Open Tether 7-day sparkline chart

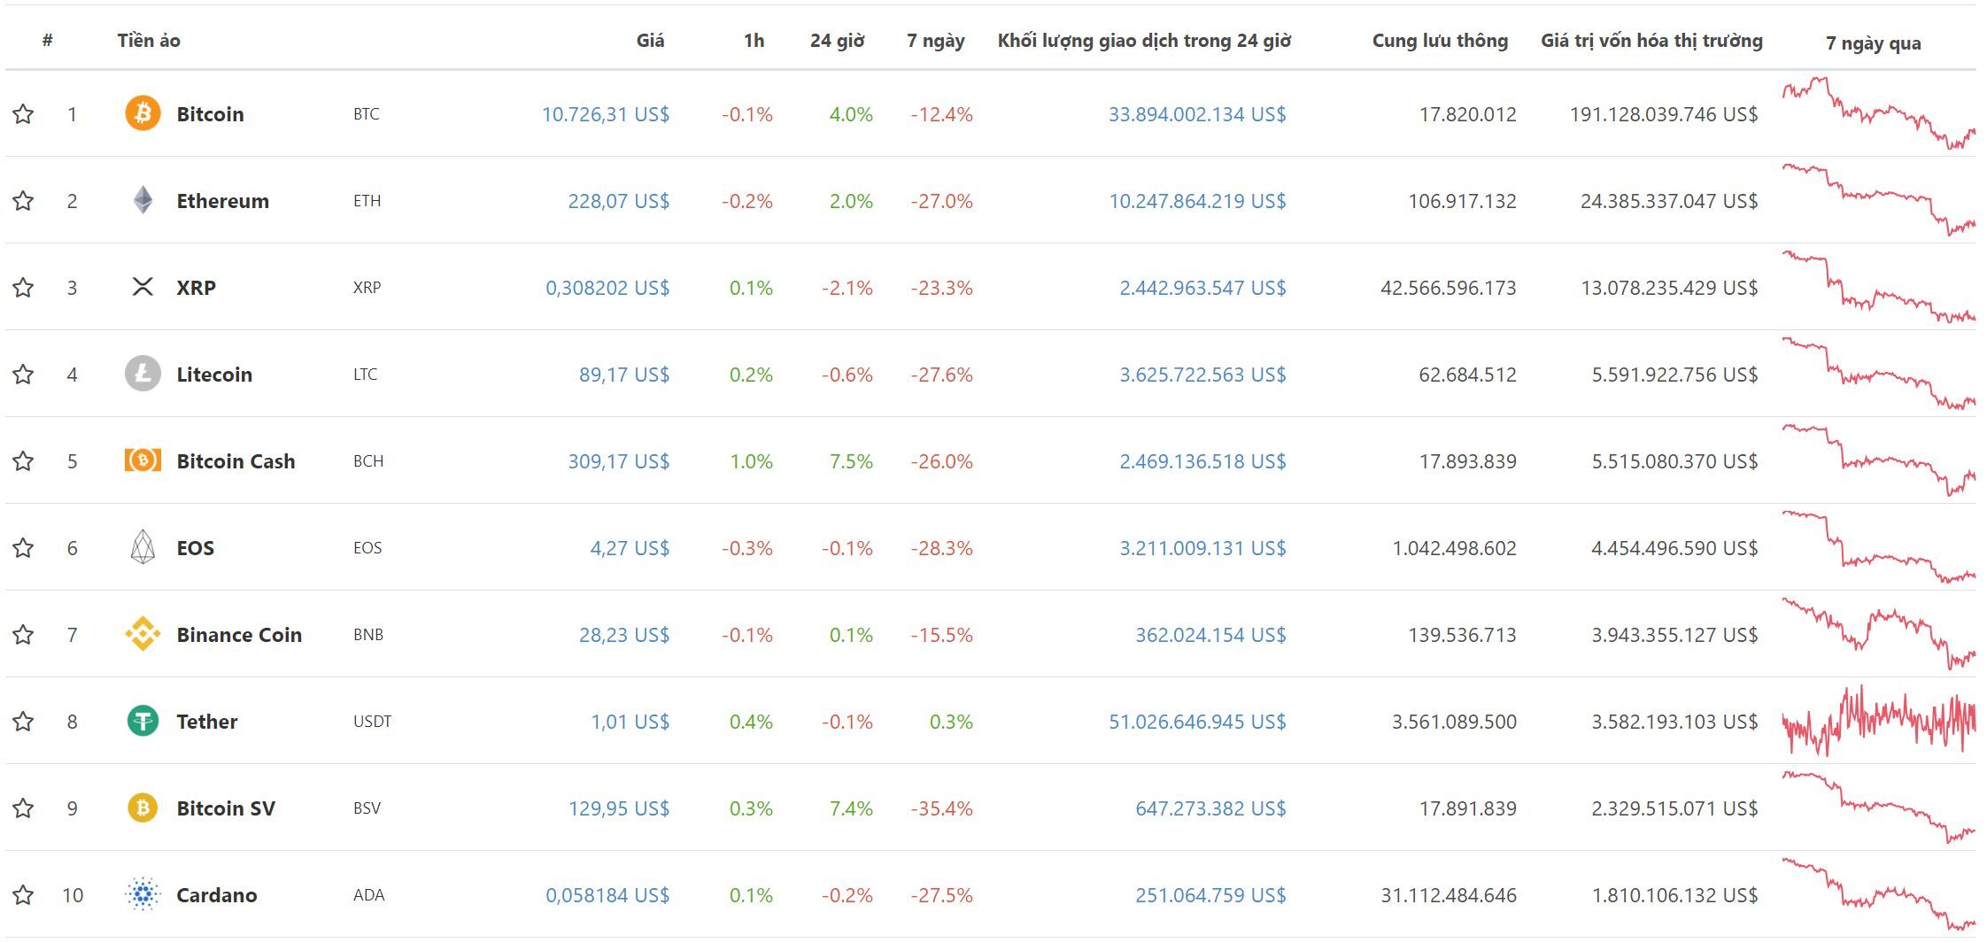(x=1878, y=721)
